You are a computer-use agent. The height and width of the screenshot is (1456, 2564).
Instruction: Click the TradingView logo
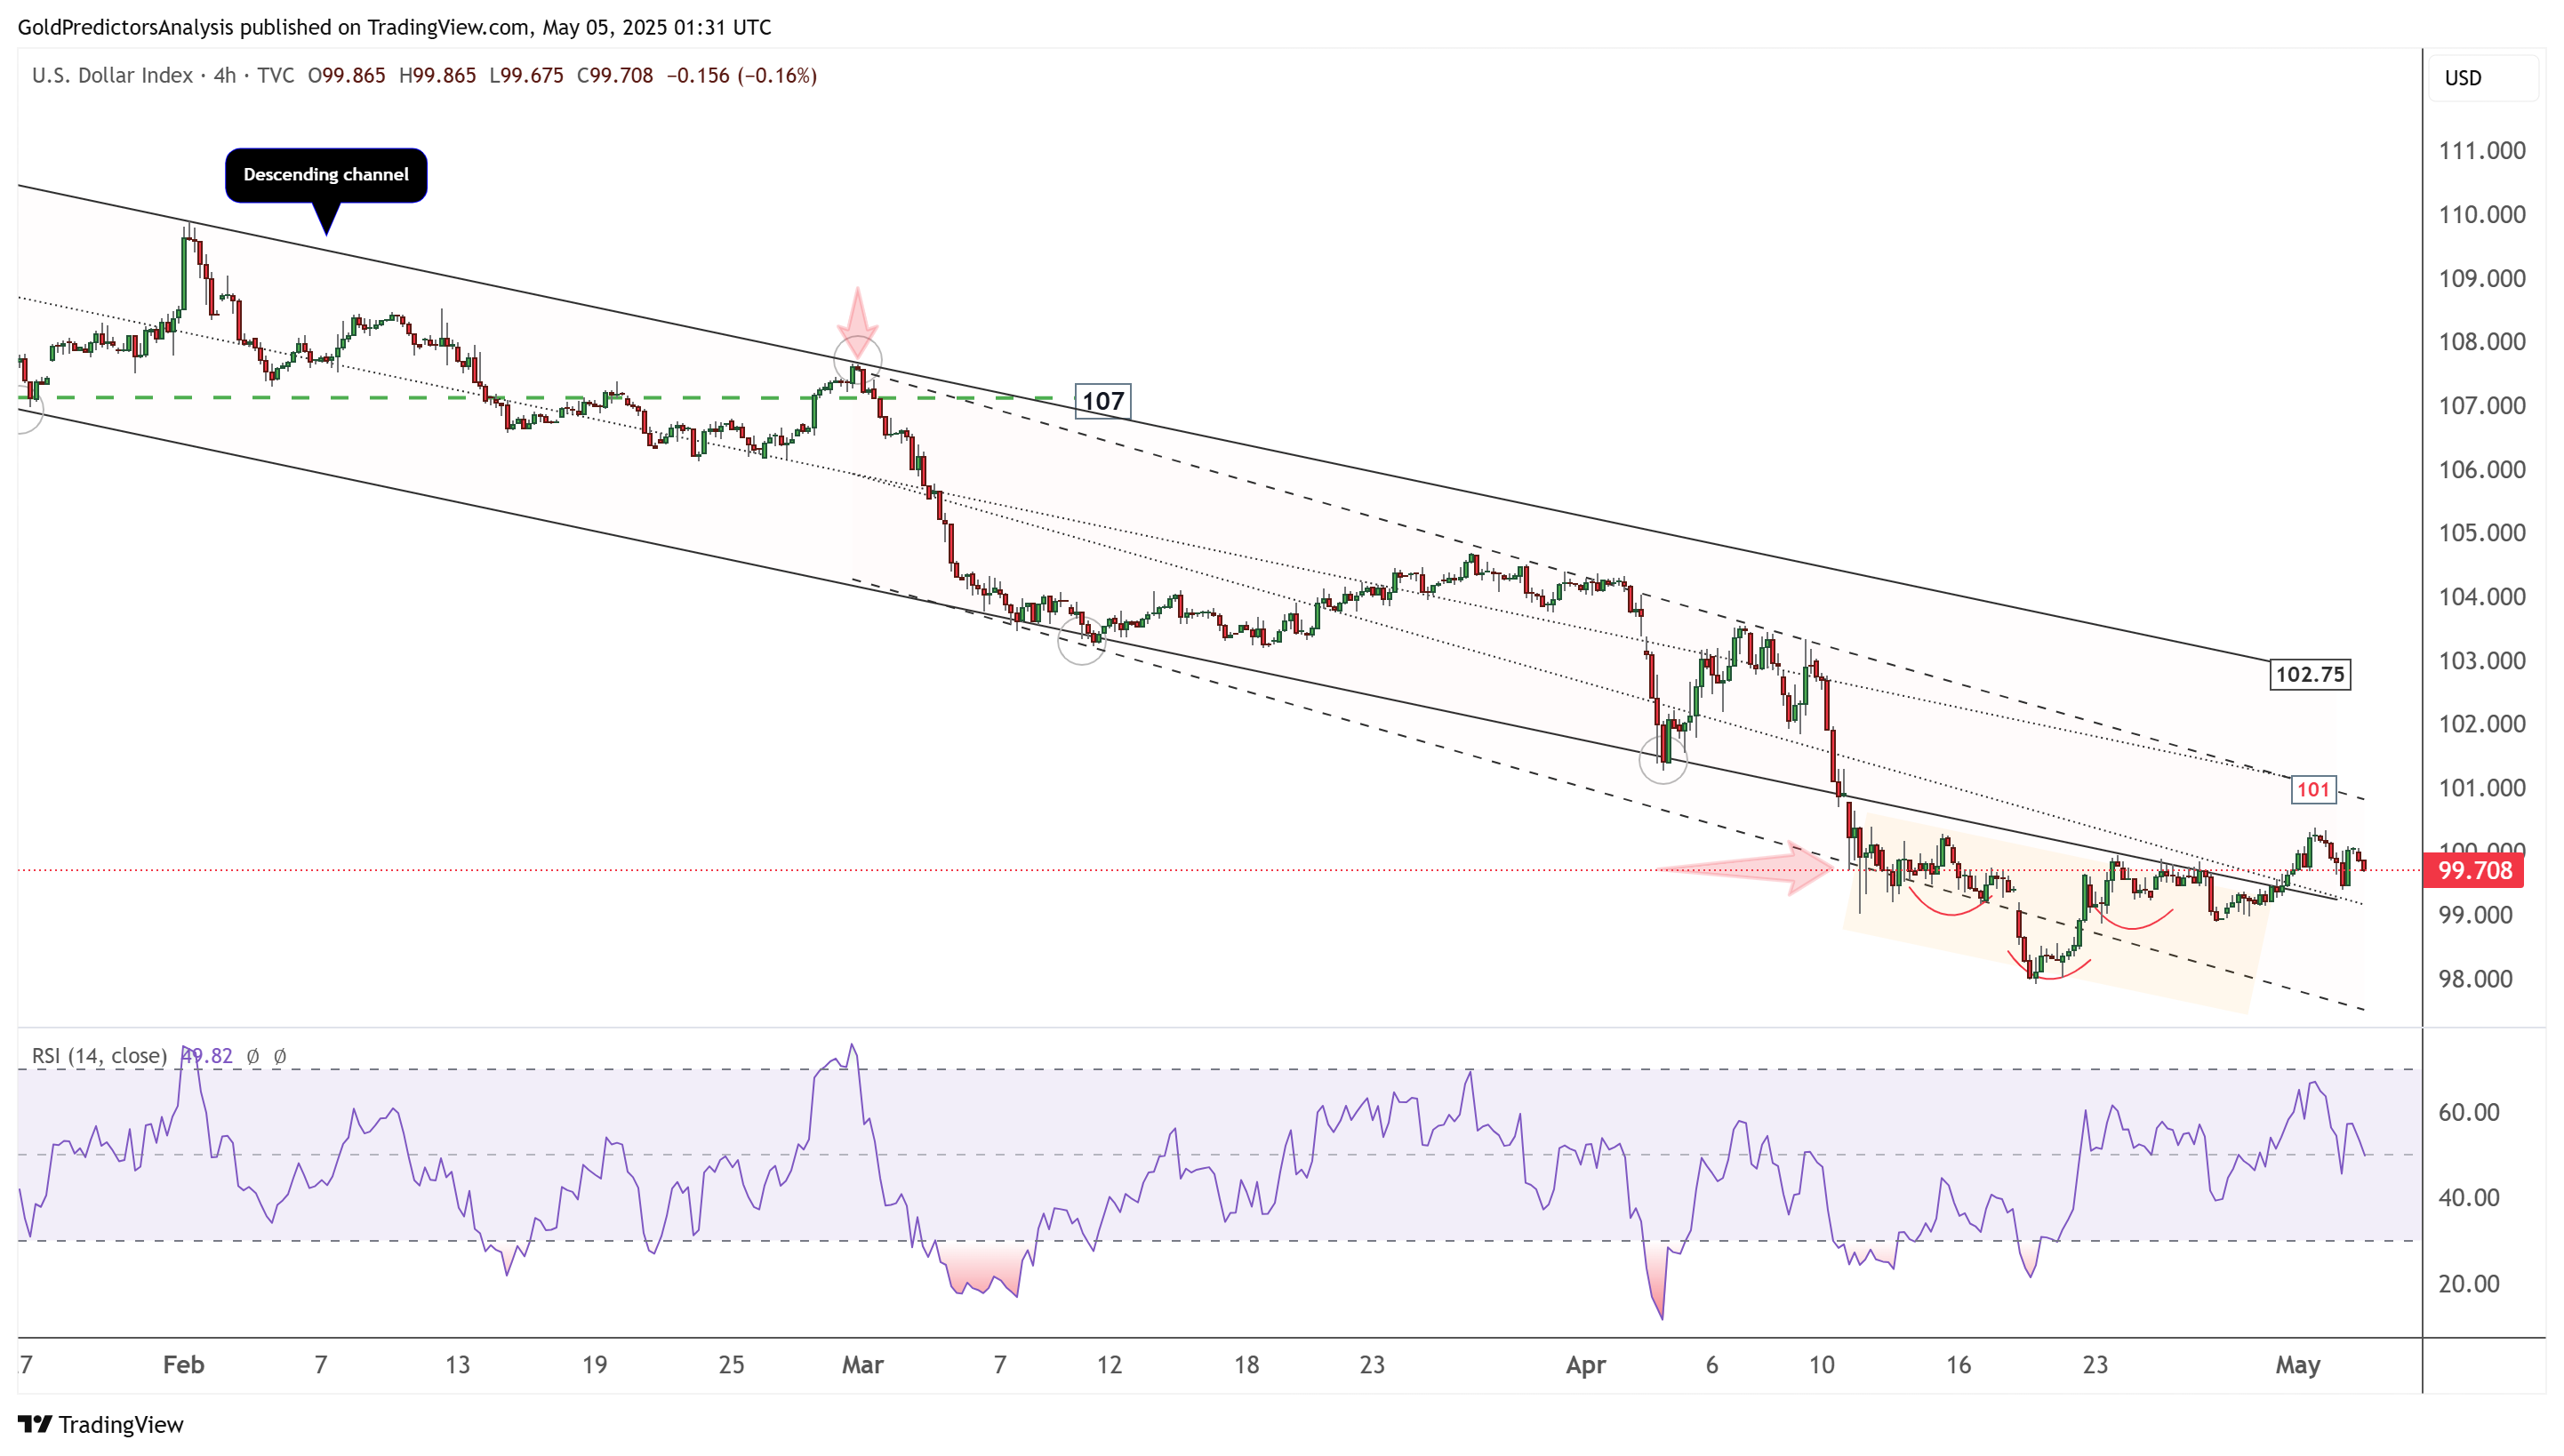(x=101, y=1424)
